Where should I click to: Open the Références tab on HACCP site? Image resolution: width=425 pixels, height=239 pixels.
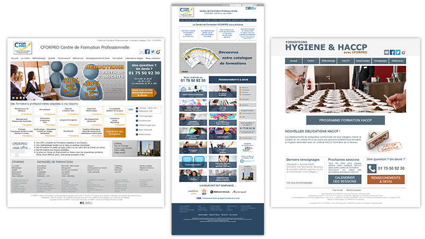click(x=397, y=61)
